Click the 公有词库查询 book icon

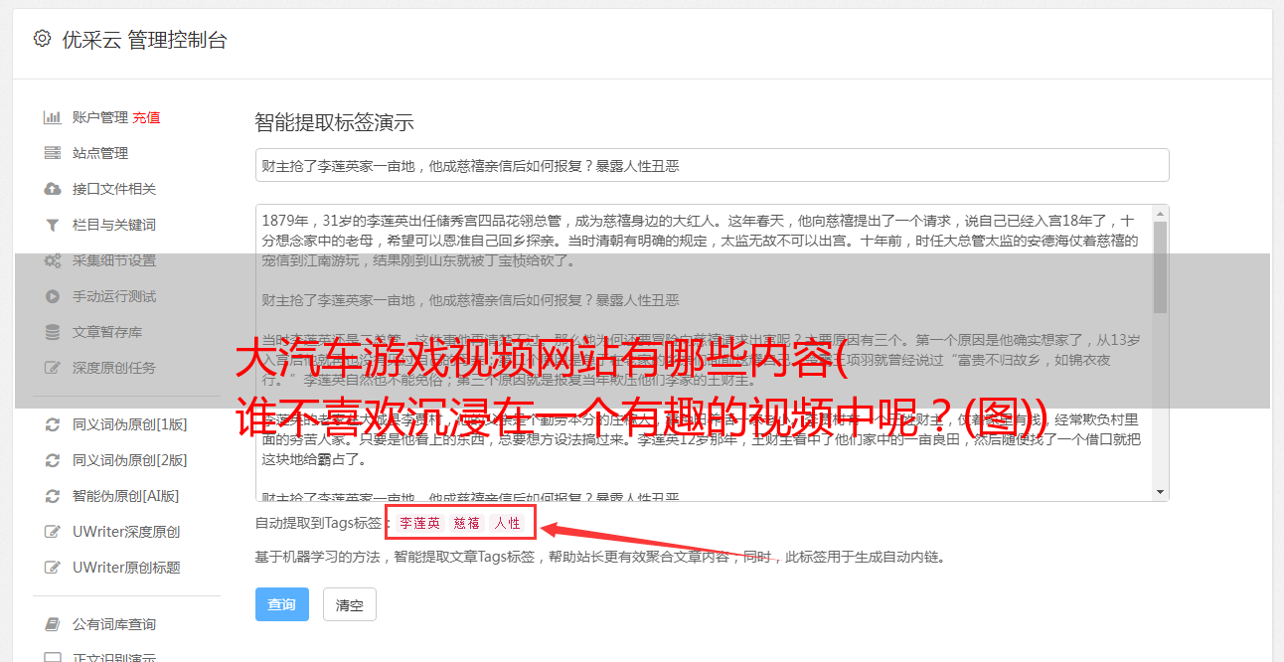[53, 624]
